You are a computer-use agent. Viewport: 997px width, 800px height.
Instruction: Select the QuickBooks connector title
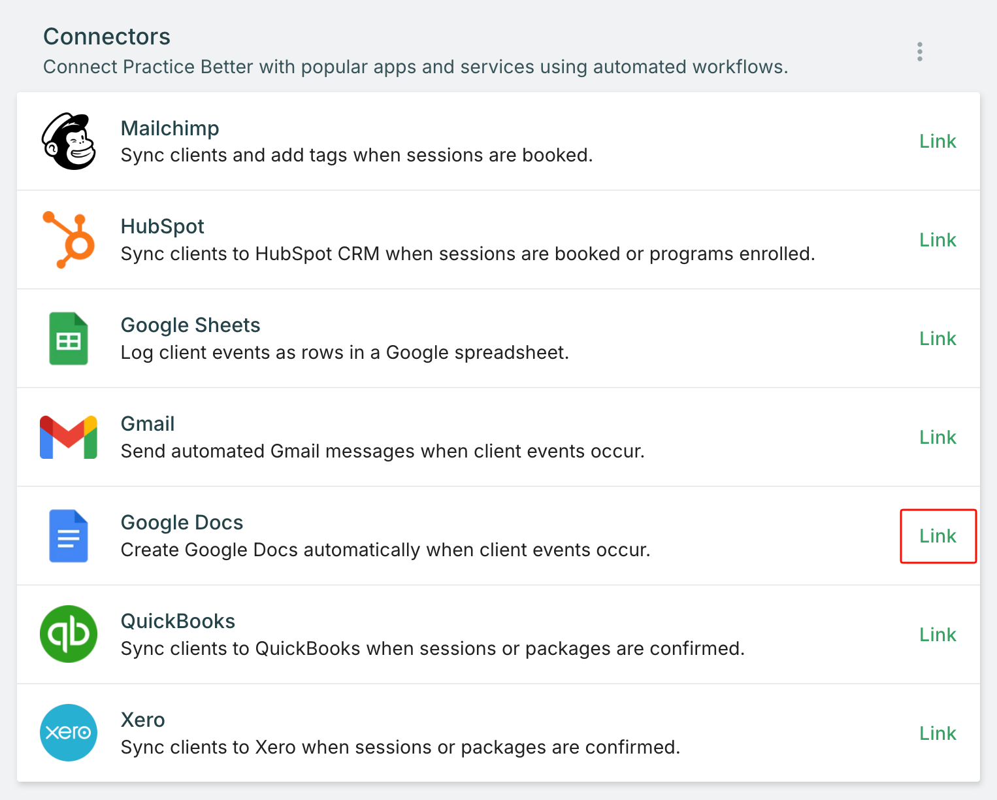[x=178, y=621]
